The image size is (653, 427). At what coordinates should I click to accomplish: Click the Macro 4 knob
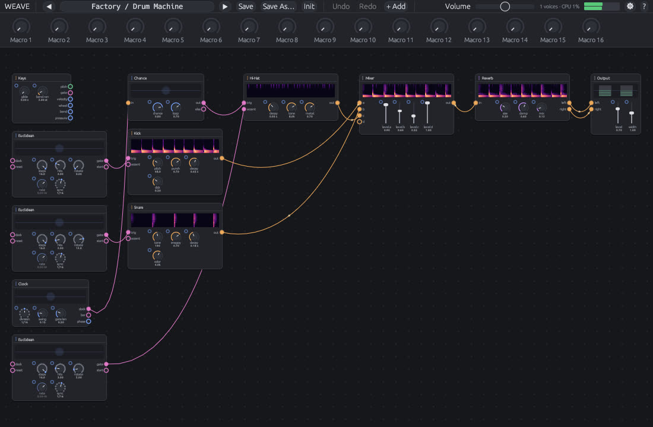[x=135, y=27]
